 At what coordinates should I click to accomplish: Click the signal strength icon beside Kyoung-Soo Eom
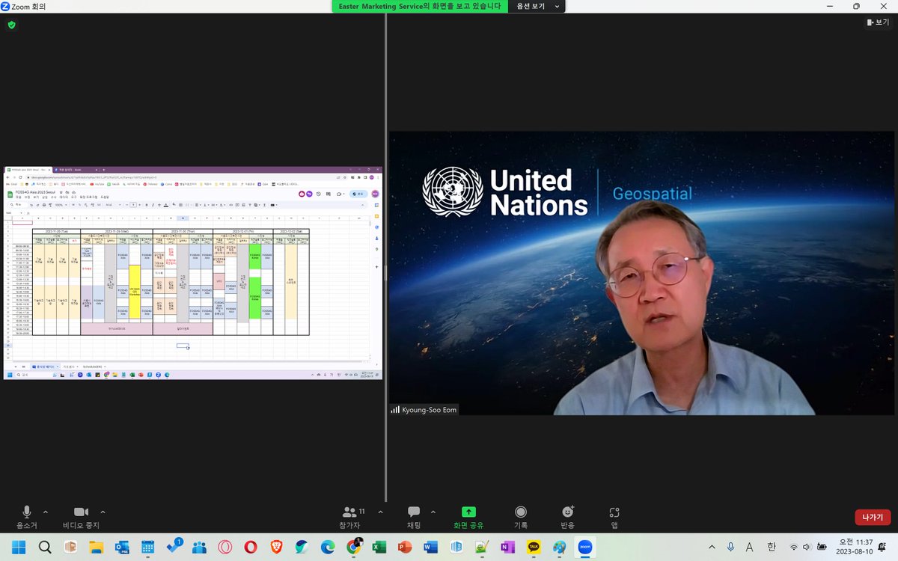395,410
